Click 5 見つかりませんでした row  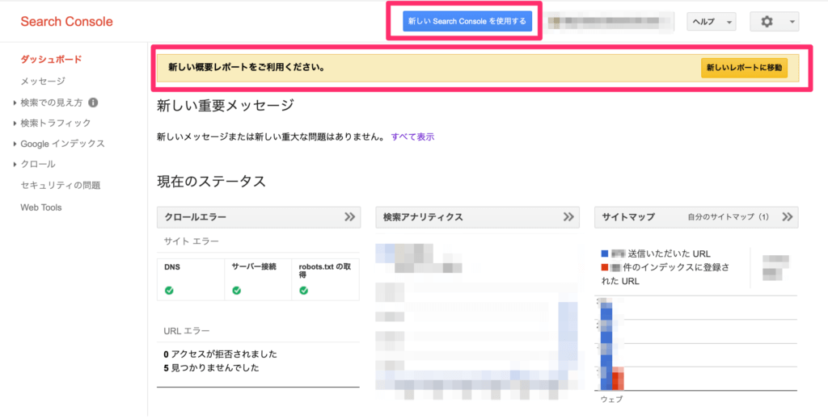tap(211, 368)
